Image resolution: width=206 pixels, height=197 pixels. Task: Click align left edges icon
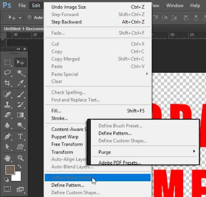pyautogui.click(x=186, y=18)
